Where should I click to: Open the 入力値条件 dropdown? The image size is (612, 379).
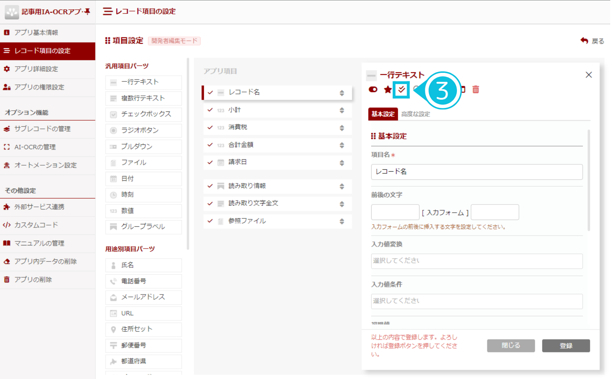tap(477, 301)
